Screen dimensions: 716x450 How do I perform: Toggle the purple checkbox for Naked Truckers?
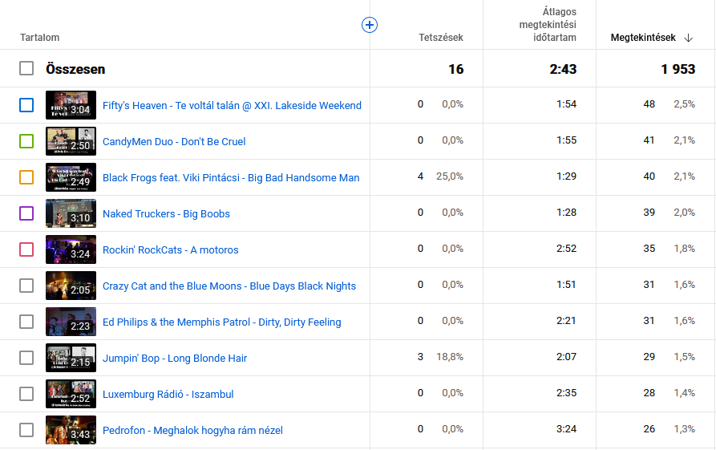[x=26, y=213]
